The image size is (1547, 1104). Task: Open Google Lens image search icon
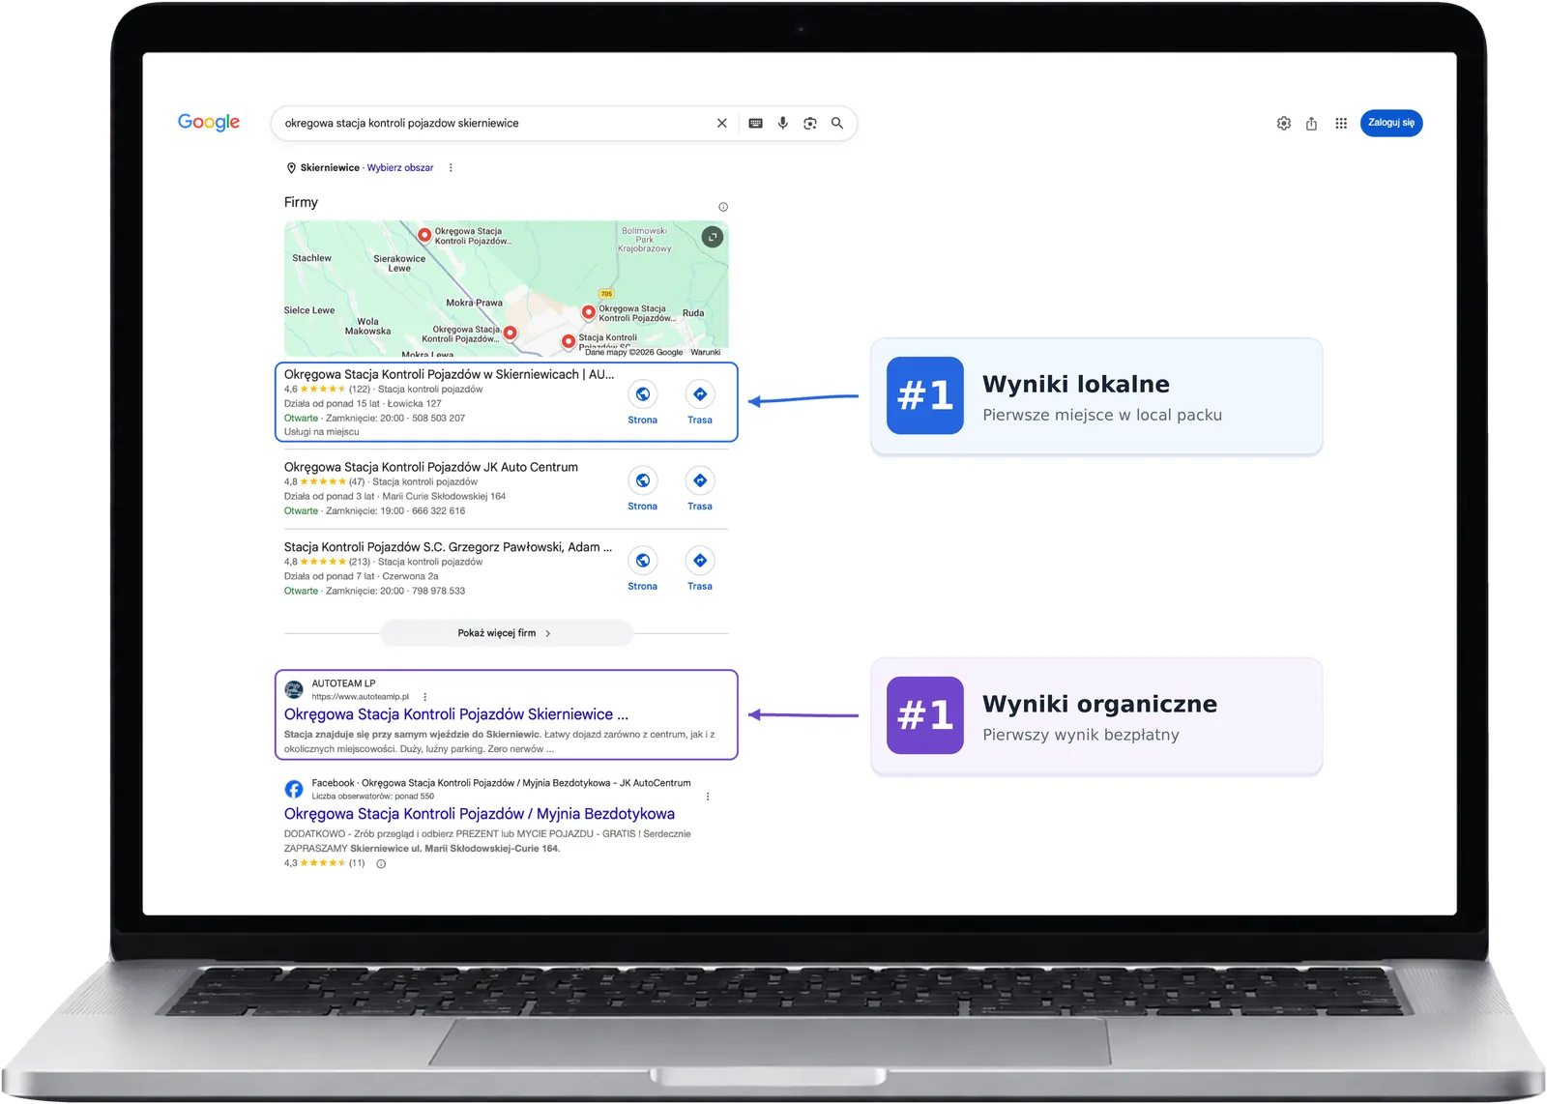[x=809, y=123]
